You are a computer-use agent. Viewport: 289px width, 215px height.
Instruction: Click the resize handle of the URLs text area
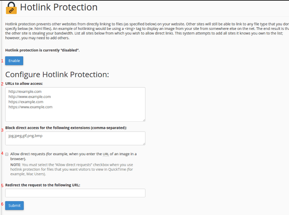click(144, 120)
